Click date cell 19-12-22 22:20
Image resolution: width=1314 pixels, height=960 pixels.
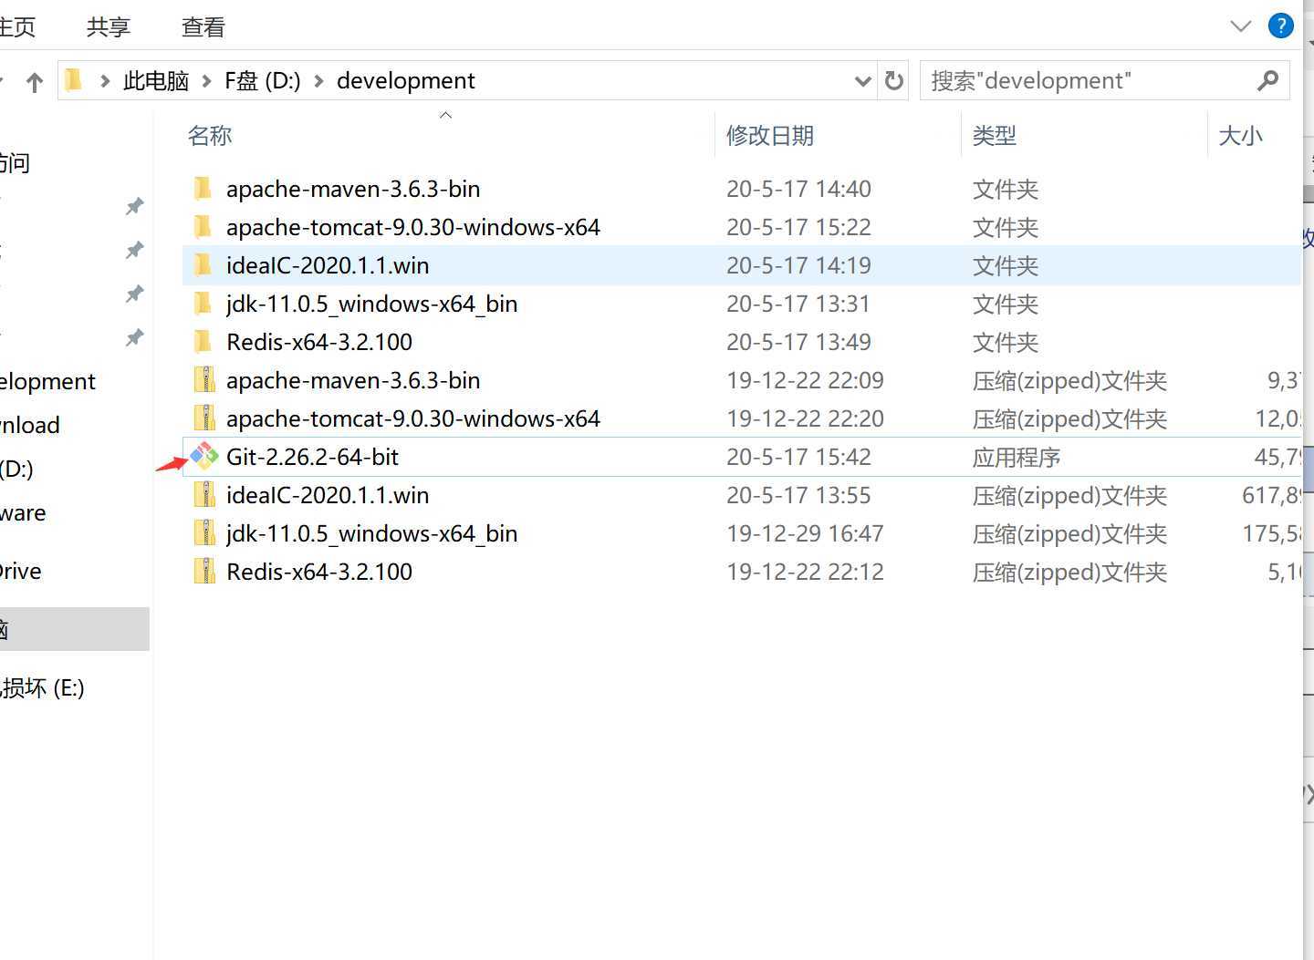805,418
